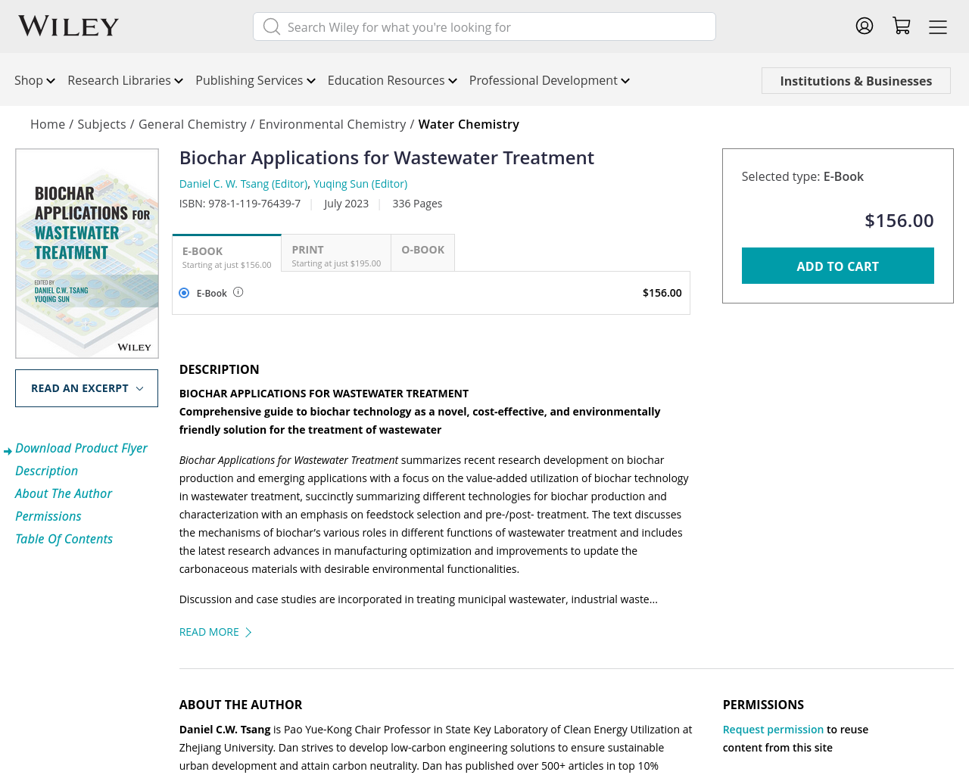This screenshot has height=775, width=969.
Task: Open editor Yuqing Sun link
Action: 360,184
